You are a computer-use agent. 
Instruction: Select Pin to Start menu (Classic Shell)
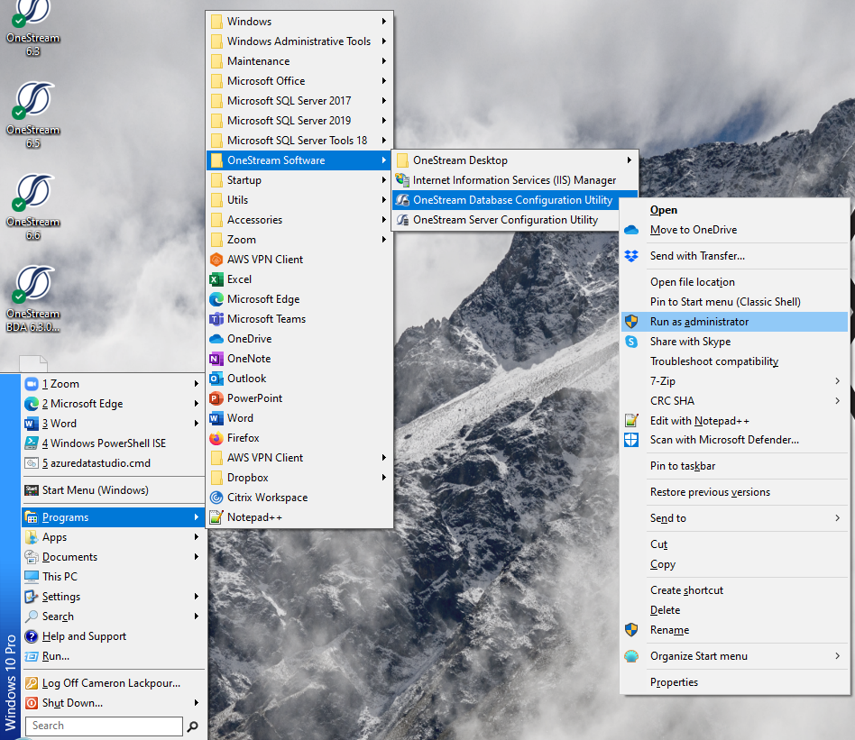pyautogui.click(x=734, y=302)
